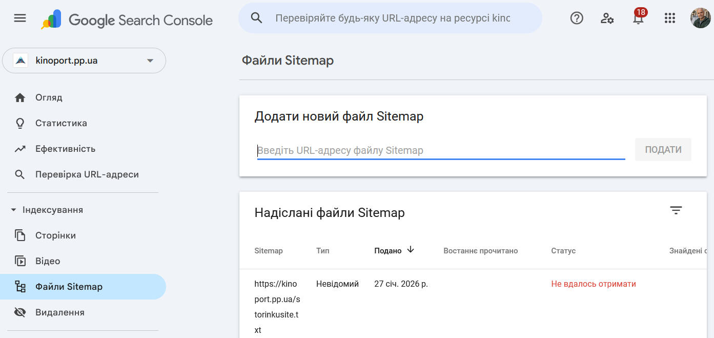Screen dimensions: 714x338
Task: Switch to Файли Sitemap in the sidebar
Action: tap(19, 286)
